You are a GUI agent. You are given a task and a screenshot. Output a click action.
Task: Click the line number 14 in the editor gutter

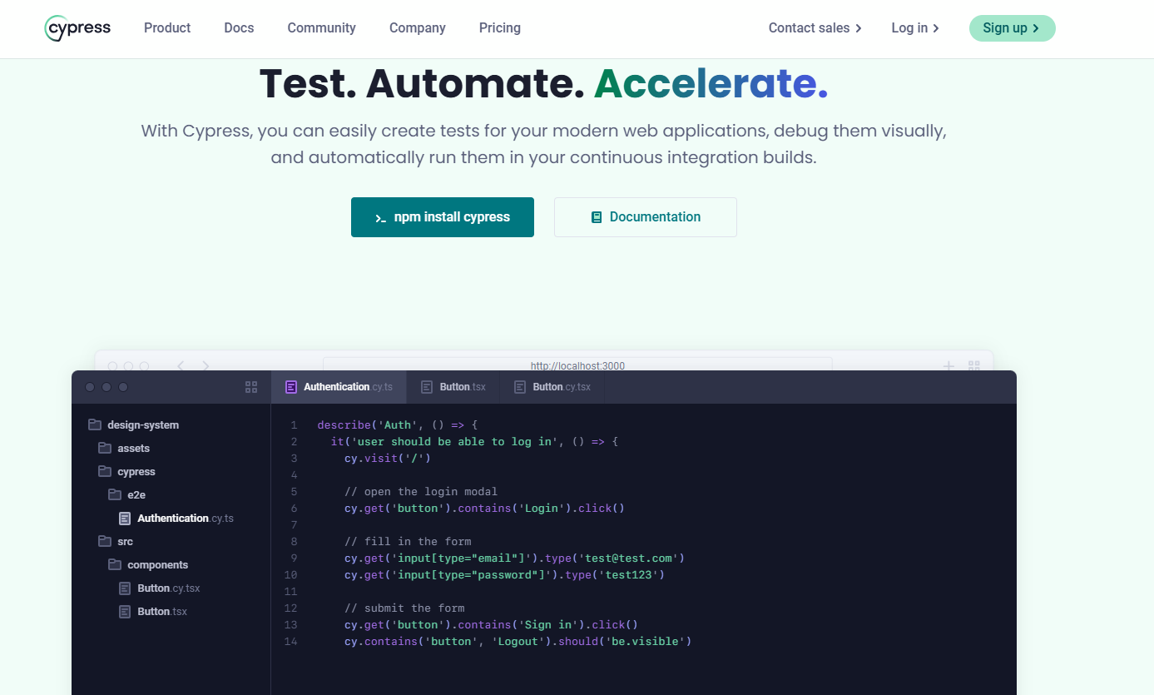[290, 641]
